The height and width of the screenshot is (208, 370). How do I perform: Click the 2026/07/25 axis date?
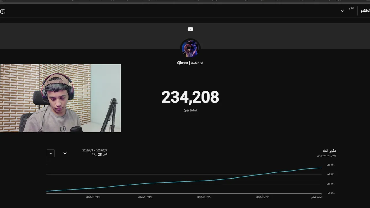203,197
